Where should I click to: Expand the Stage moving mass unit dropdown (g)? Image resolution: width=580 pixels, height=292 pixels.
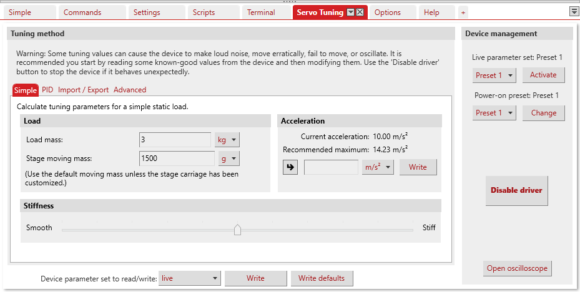click(x=229, y=158)
